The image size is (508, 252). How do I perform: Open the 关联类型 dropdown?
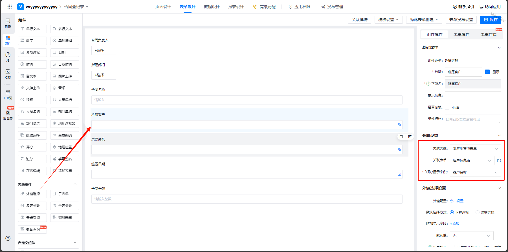pyautogui.click(x=475, y=149)
